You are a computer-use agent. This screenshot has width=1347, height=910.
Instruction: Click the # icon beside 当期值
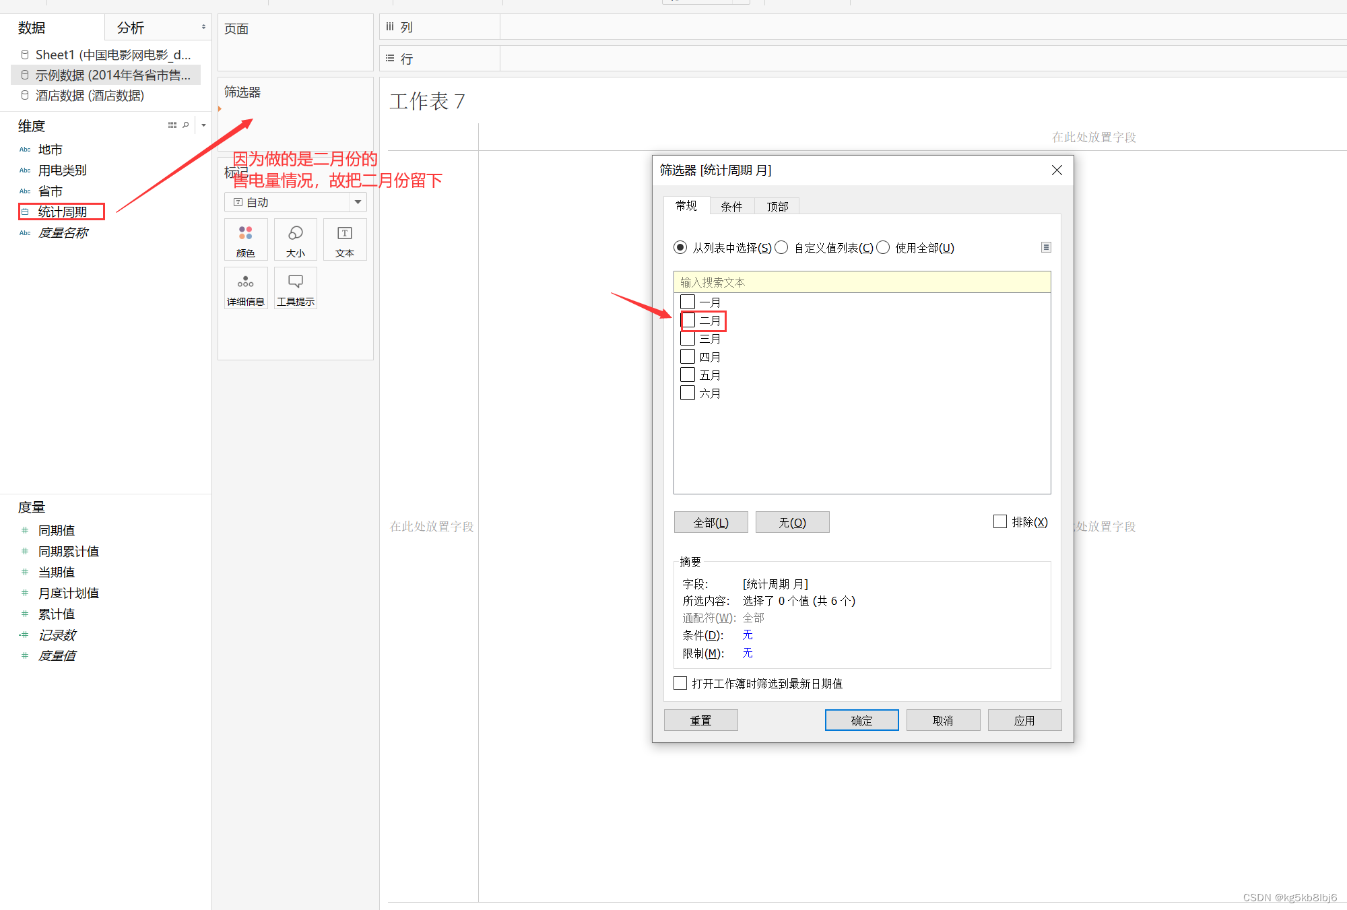[25, 573]
